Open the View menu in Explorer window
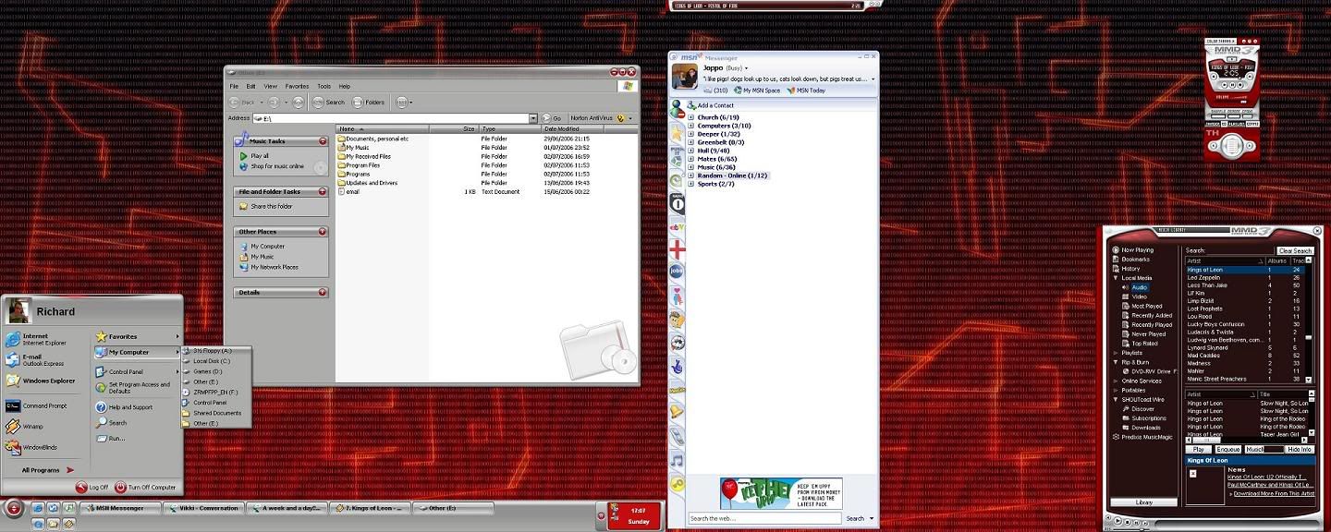 point(270,86)
